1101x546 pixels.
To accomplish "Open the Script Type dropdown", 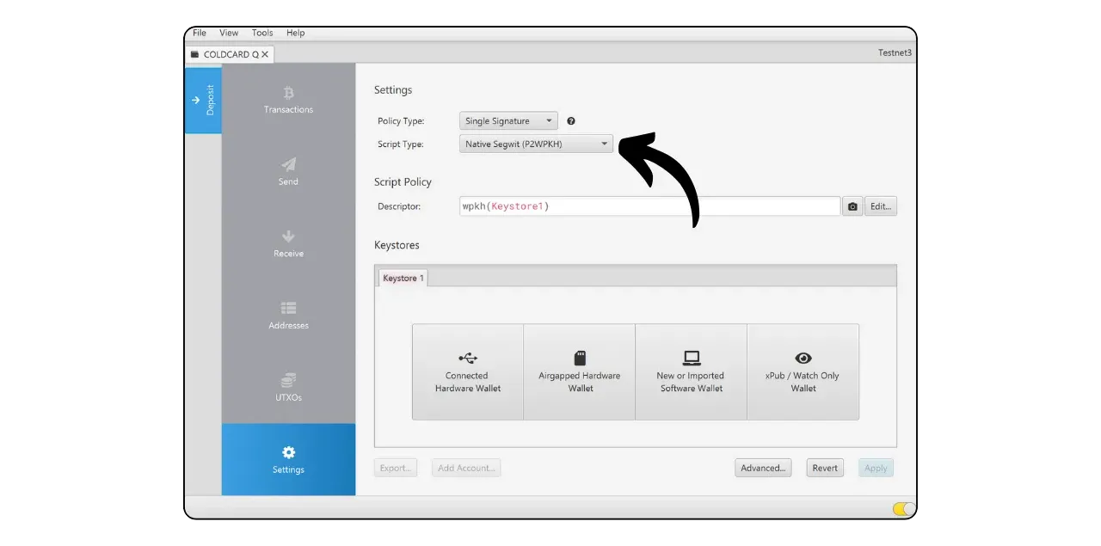I will [536, 144].
